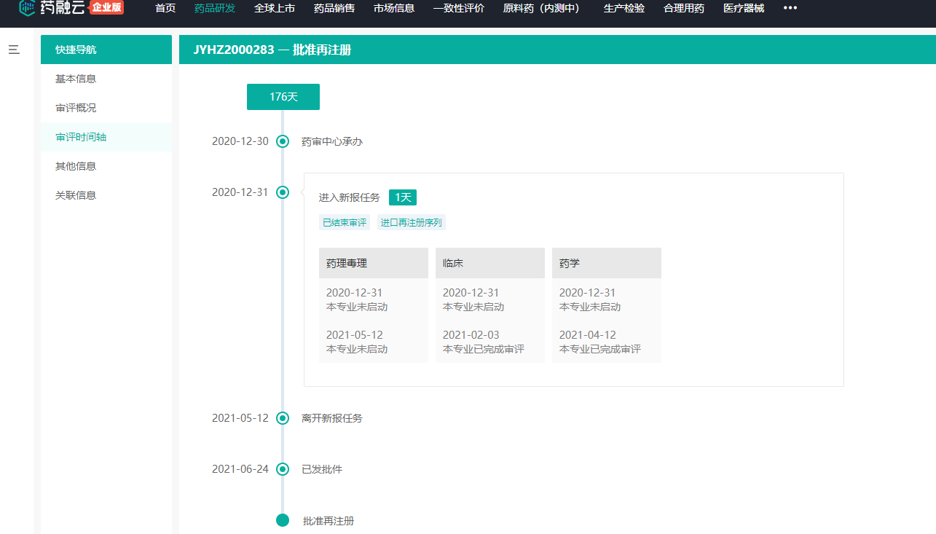This screenshot has width=936, height=534.
Task: Click 已发批件 timeline entry
Action: [322, 469]
